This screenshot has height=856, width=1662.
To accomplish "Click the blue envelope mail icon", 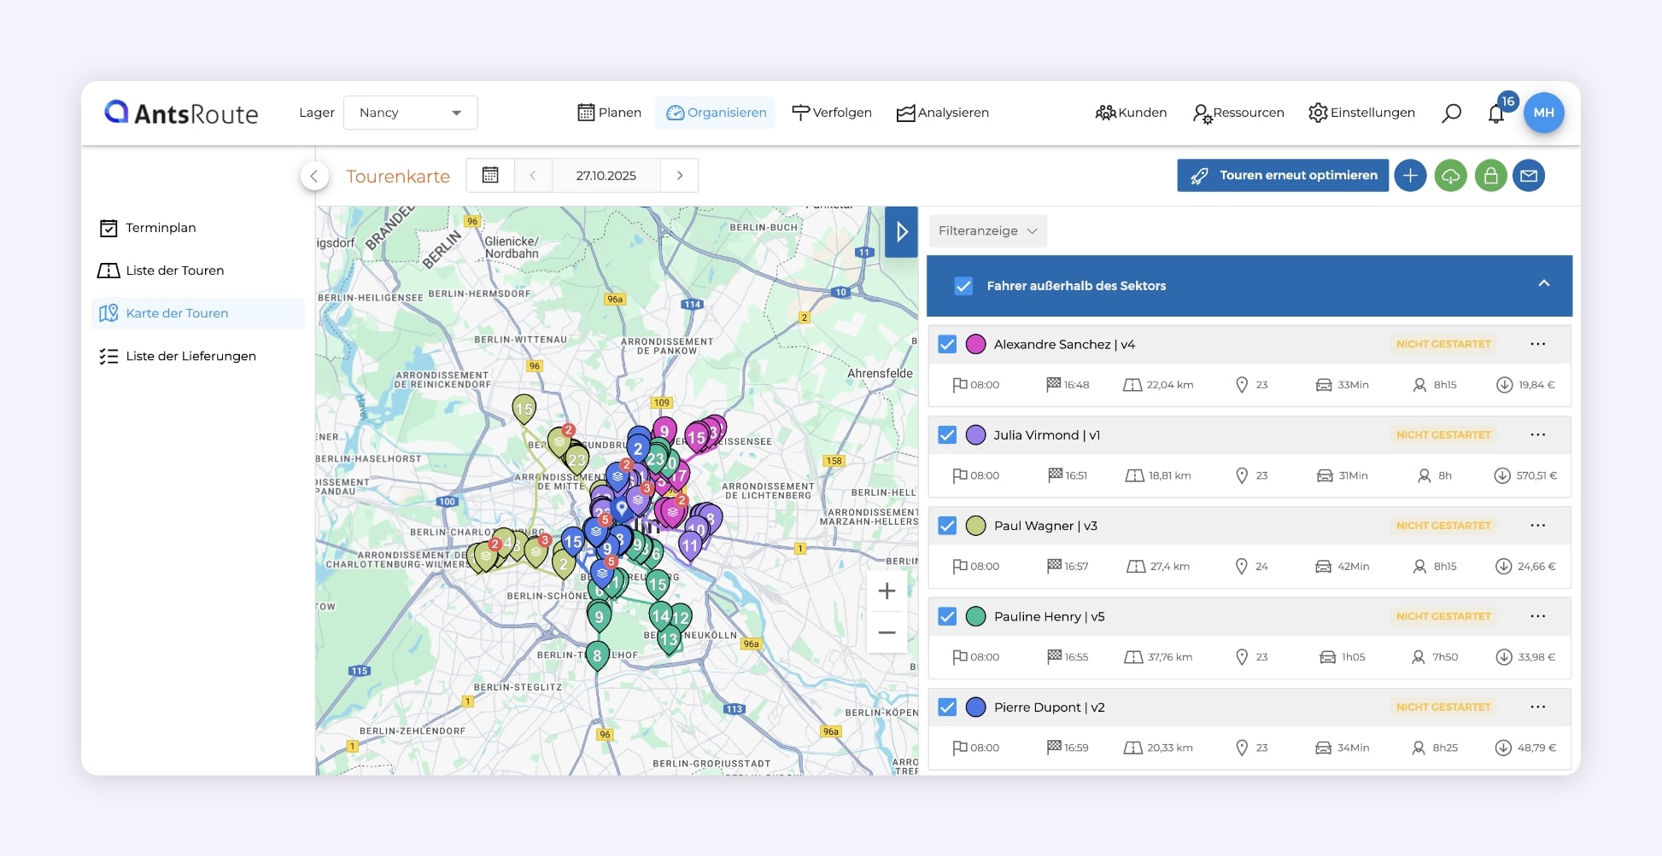I will coord(1529,176).
